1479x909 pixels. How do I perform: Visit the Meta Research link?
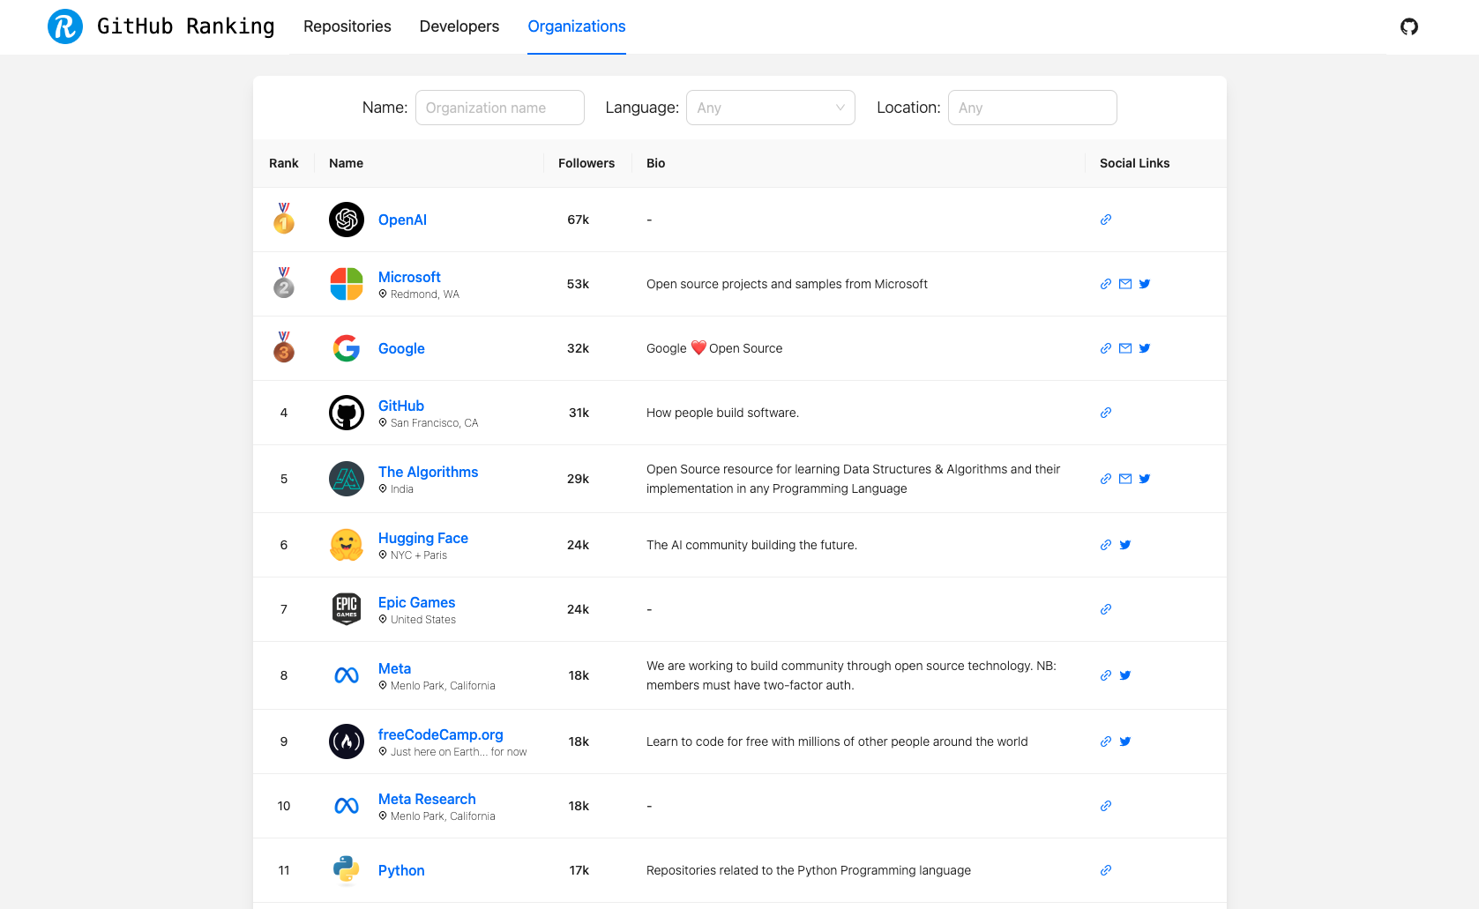(426, 799)
